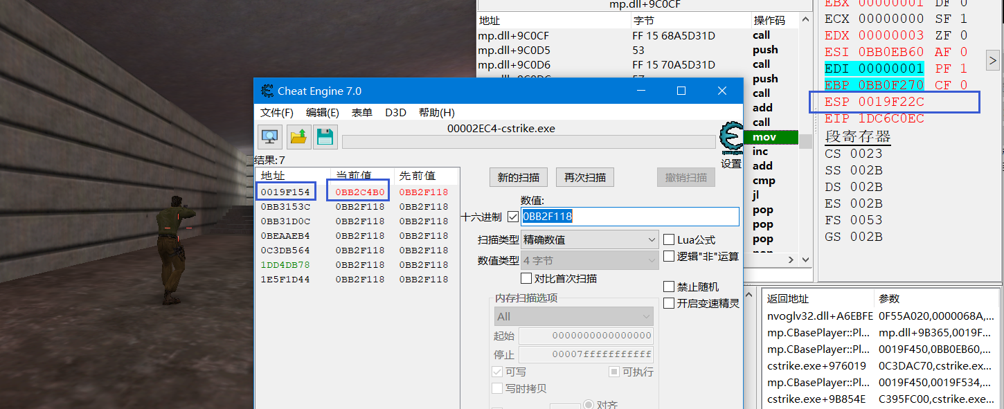The image size is (1004, 409).
Task: Click the 撤销扫描 undo scan button
Action: pyautogui.click(x=686, y=177)
